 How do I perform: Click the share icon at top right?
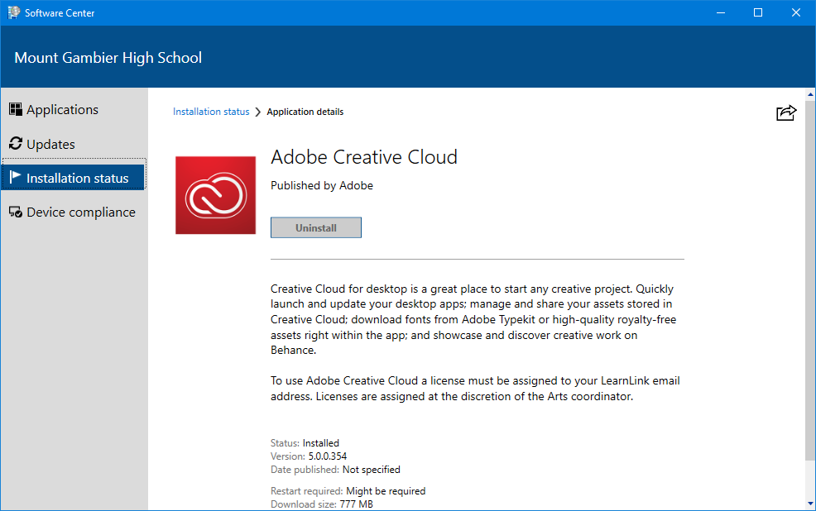pos(786,112)
